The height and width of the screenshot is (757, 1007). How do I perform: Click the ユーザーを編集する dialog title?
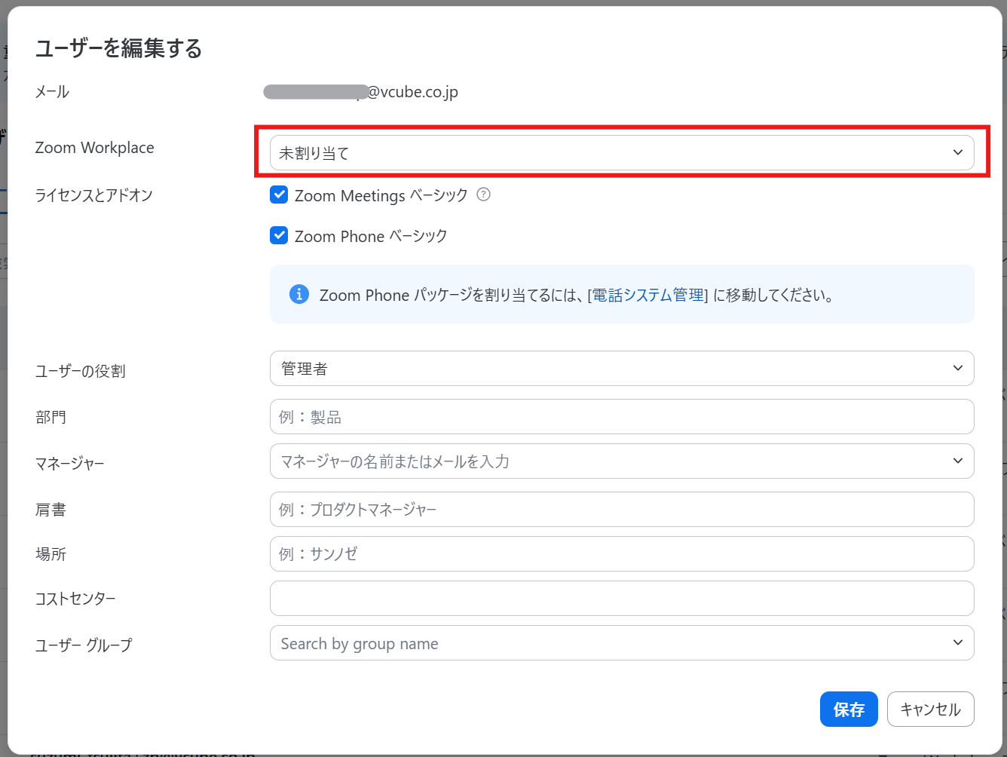[x=119, y=49]
